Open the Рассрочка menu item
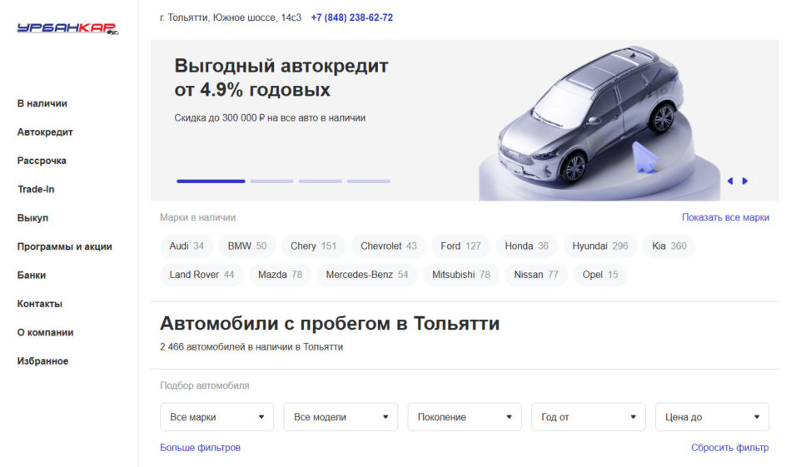Viewport: 791px width, 467px height. [x=42, y=161]
